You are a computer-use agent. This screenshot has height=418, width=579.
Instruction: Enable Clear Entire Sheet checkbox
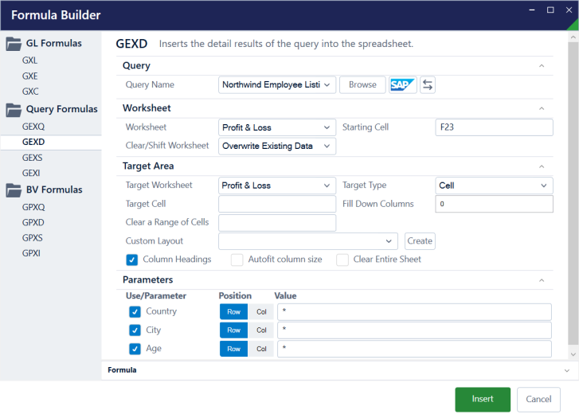(x=342, y=260)
